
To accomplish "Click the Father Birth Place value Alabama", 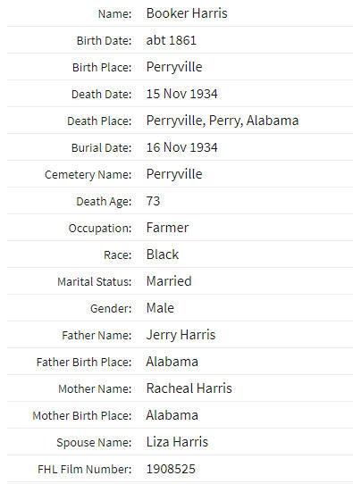I will [x=172, y=362].
